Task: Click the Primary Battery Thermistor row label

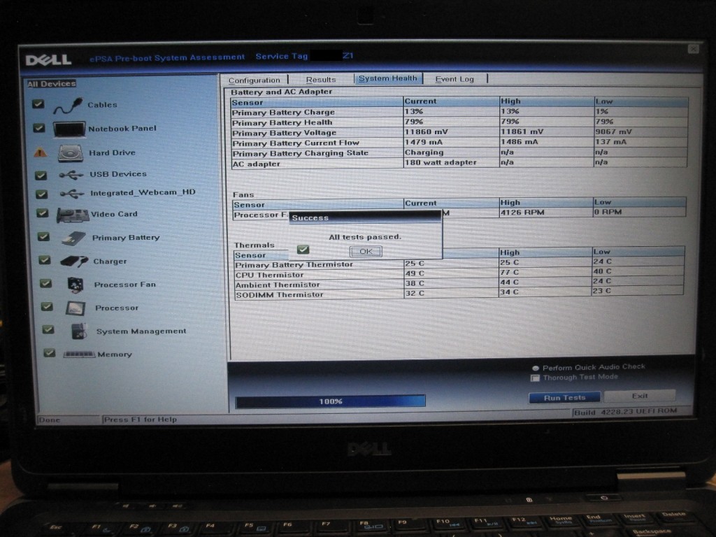Action: coord(294,265)
